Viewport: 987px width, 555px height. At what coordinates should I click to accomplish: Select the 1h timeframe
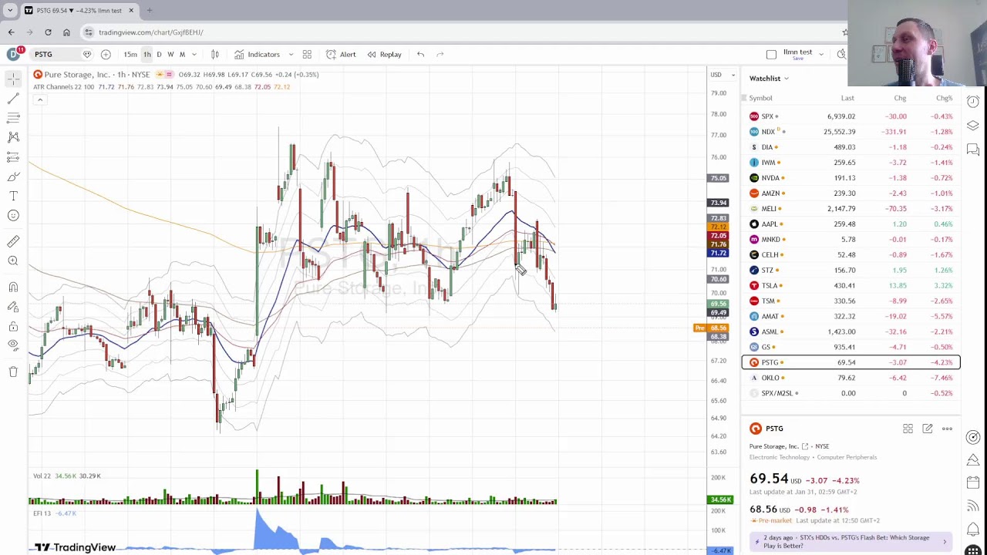point(147,54)
